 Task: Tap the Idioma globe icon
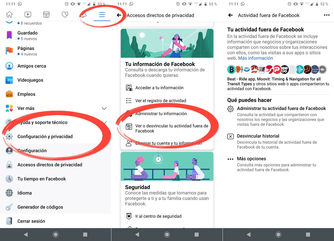[9, 193]
